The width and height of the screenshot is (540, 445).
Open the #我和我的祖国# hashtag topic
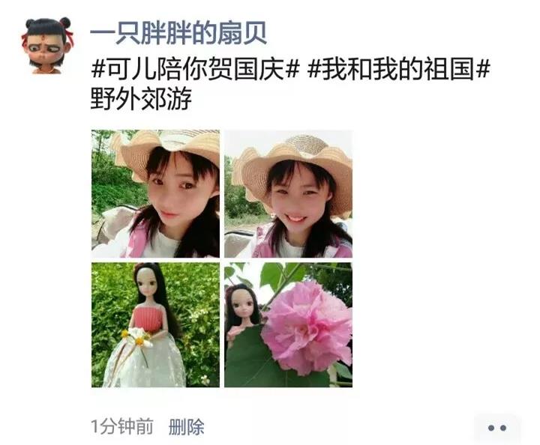click(x=398, y=70)
